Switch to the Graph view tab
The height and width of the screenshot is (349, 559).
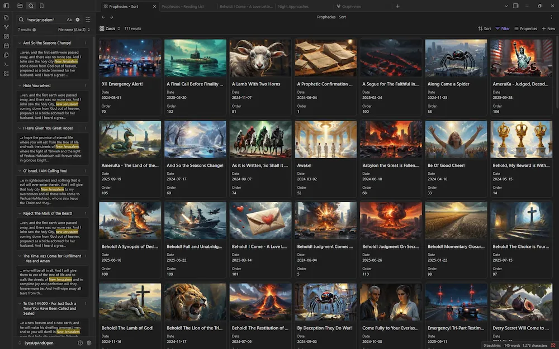point(352,6)
